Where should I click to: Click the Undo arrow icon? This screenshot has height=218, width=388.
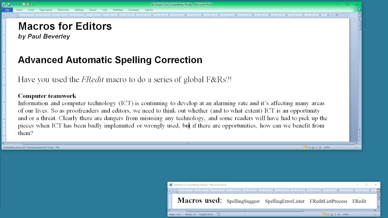click(x=13, y=5)
